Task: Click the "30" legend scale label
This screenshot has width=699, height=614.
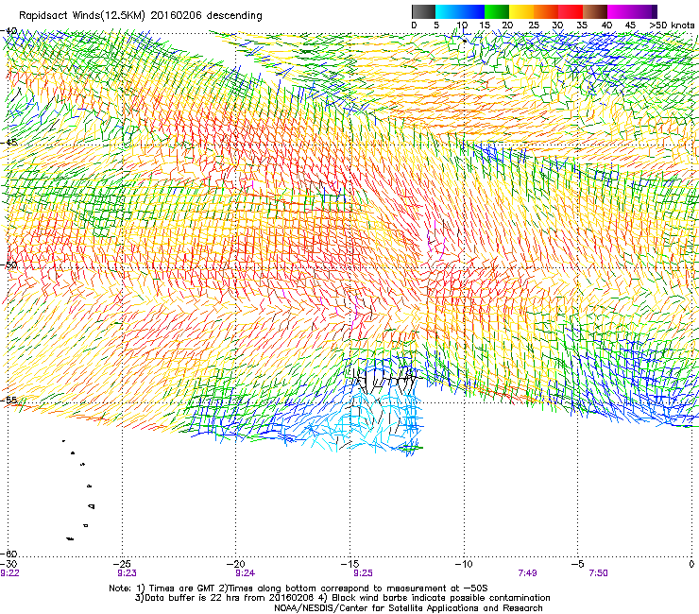Action: click(557, 26)
